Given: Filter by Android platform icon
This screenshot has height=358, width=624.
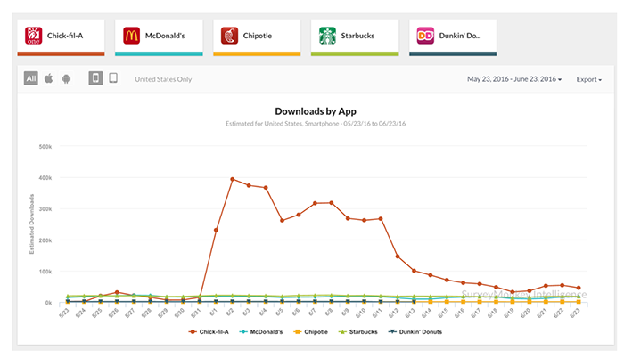Looking at the screenshot, I should pos(66,78).
